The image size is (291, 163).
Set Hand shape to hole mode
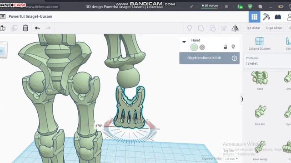click(202, 47)
